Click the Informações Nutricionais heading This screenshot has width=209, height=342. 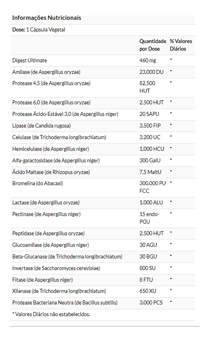click(47, 18)
